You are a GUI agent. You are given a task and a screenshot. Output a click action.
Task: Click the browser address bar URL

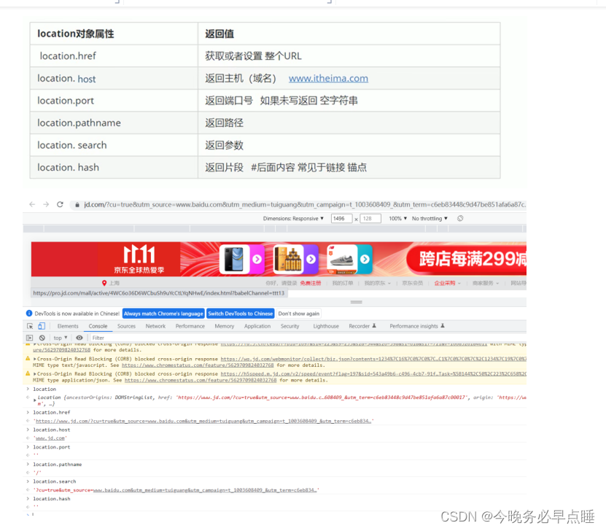click(305, 204)
